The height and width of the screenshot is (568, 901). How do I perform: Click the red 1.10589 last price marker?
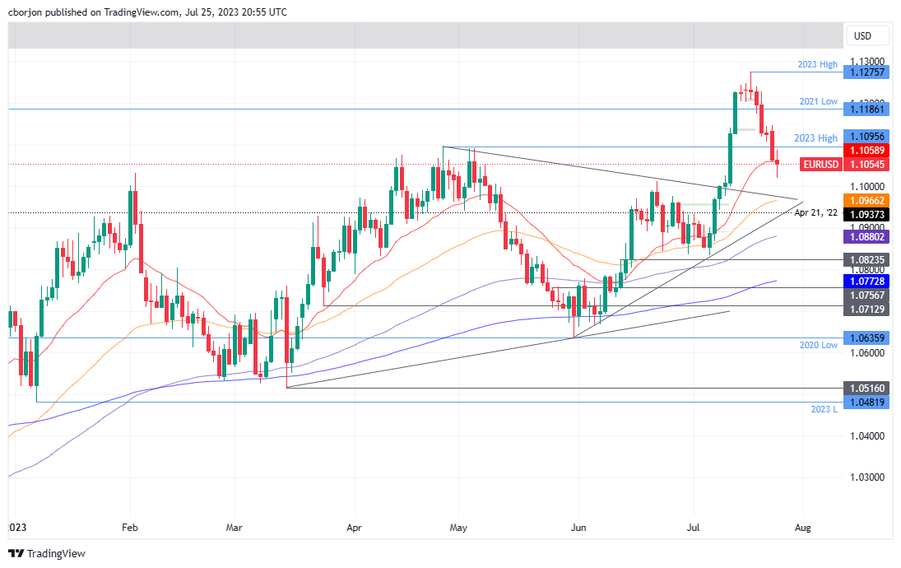pos(868,151)
